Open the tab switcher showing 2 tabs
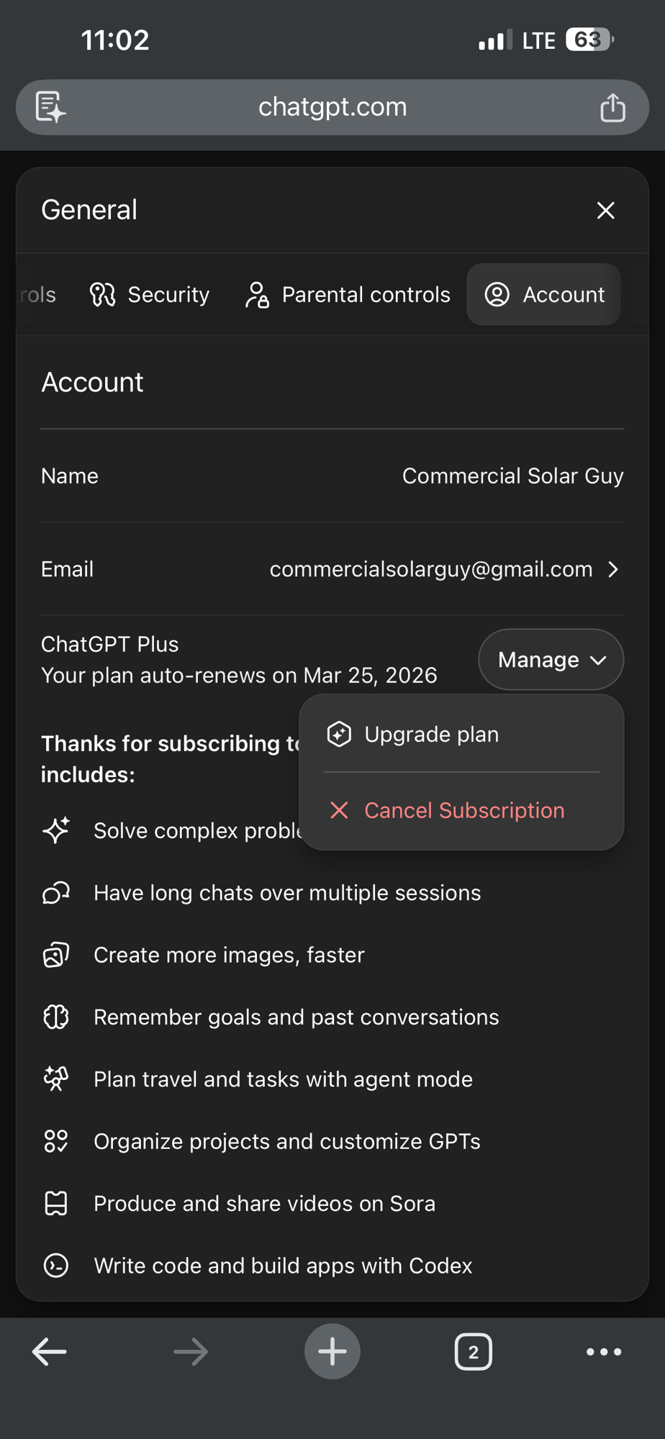Screen dimensions: 665x1439 click(x=473, y=1351)
